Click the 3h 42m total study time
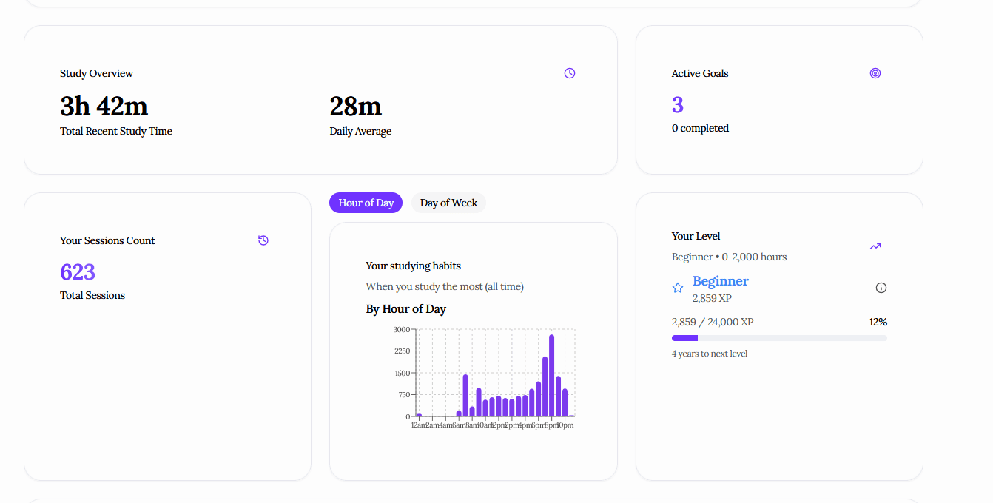993x503 pixels. coord(104,107)
